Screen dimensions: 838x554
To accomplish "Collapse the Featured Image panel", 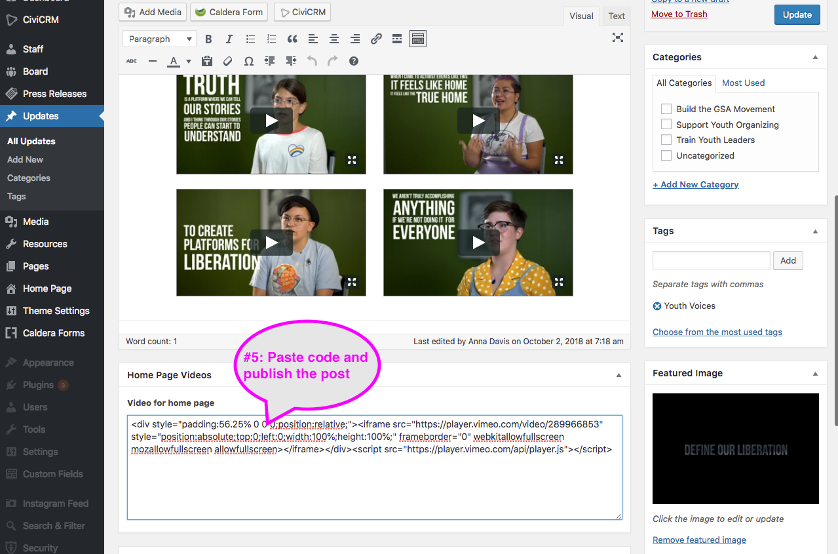I will pos(815,373).
